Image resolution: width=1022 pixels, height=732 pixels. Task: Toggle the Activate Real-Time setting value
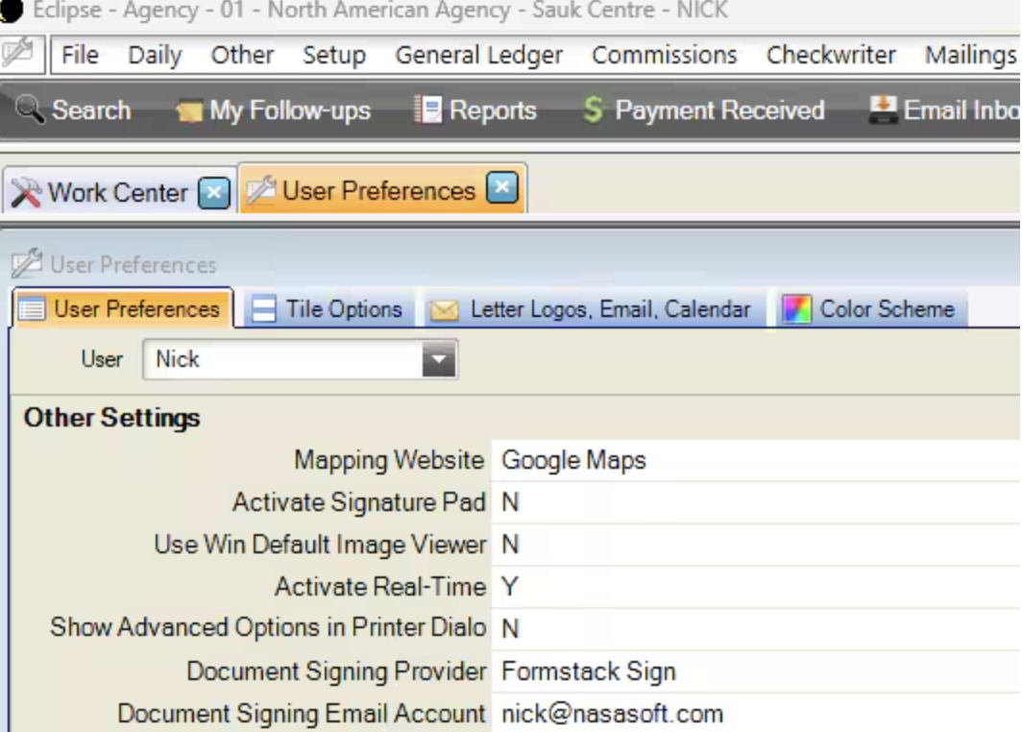click(510, 586)
